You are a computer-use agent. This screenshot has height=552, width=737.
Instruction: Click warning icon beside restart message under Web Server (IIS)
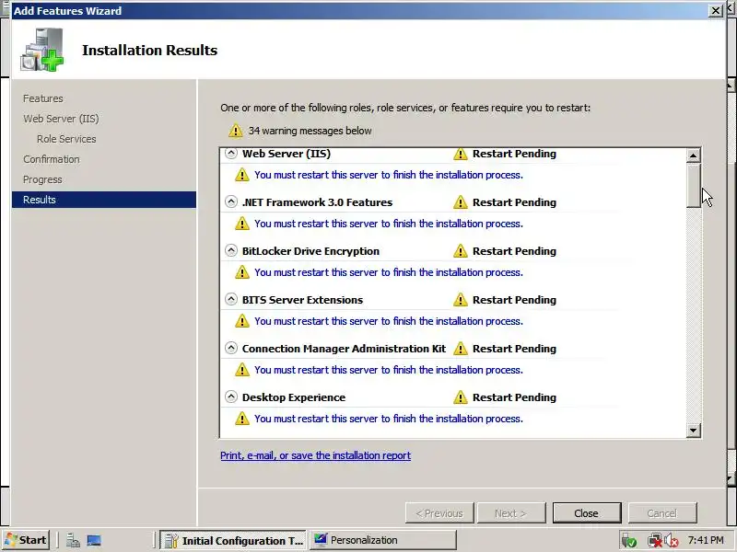(242, 175)
